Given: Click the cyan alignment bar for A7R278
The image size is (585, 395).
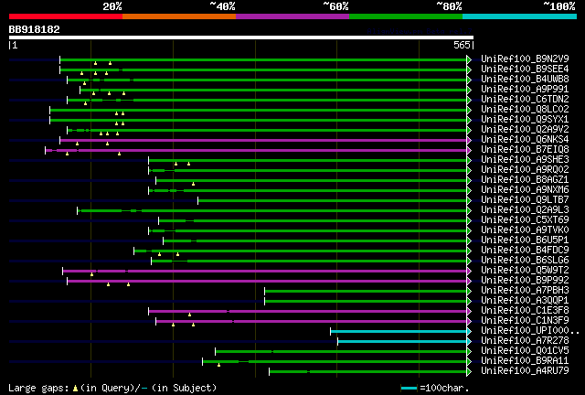Looking at the screenshot, I should [x=402, y=342].
